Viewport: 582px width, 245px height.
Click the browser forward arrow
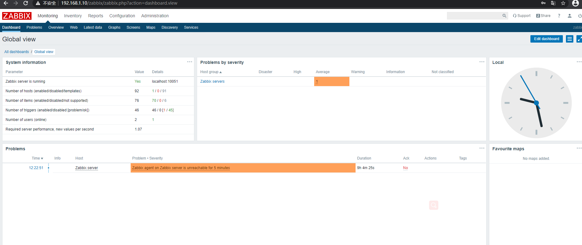pos(16,3)
